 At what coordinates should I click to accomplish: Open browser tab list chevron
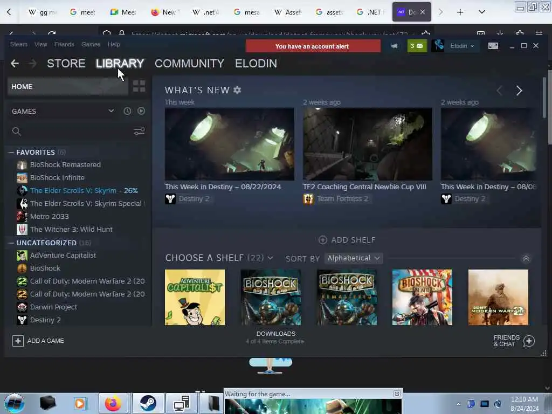click(x=481, y=12)
